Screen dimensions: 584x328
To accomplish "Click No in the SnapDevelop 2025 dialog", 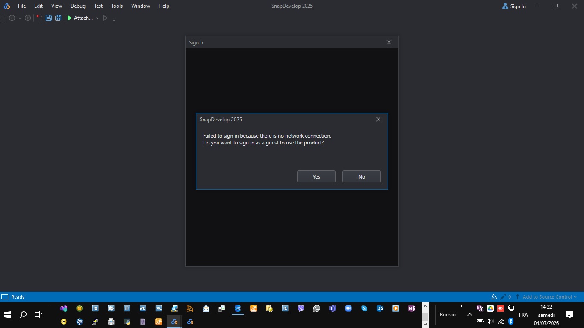I will [x=362, y=176].
